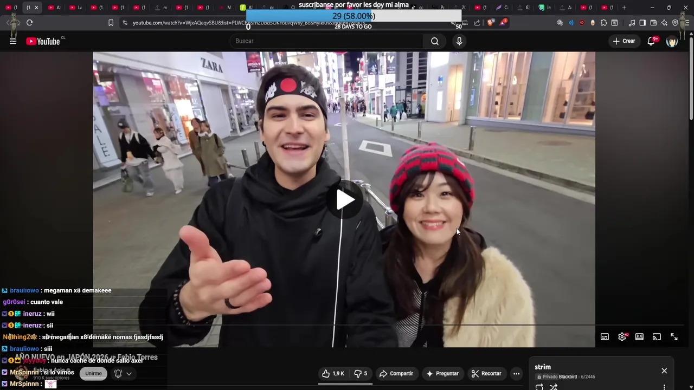Dislike the video
This screenshot has width=694, height=390.
(x=360, y=374)
